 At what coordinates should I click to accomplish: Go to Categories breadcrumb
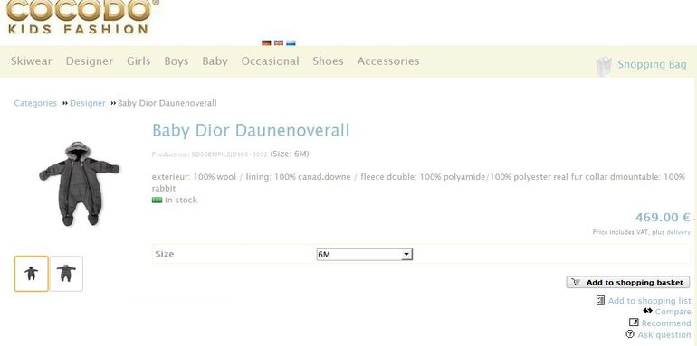click(x=35, y=103)
